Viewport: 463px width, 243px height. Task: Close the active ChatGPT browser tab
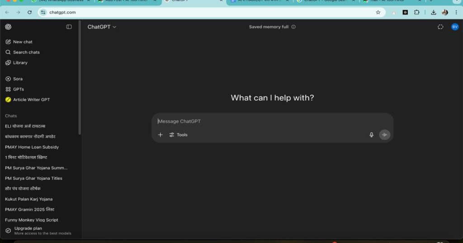(x=221, y=1)
